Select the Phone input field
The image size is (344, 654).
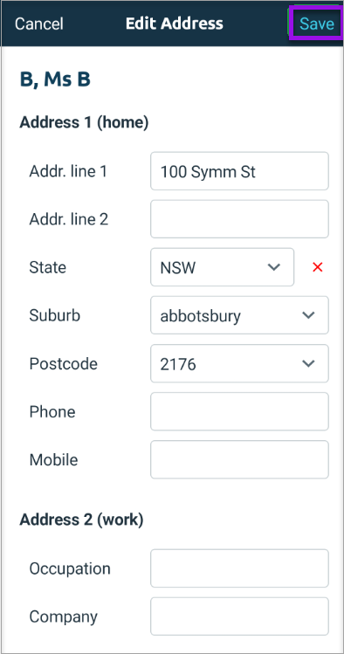239,411
